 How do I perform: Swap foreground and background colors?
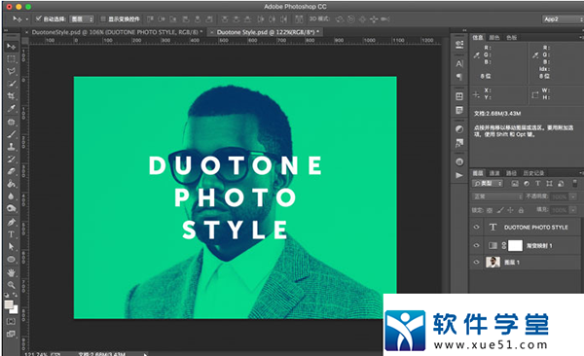15,295
